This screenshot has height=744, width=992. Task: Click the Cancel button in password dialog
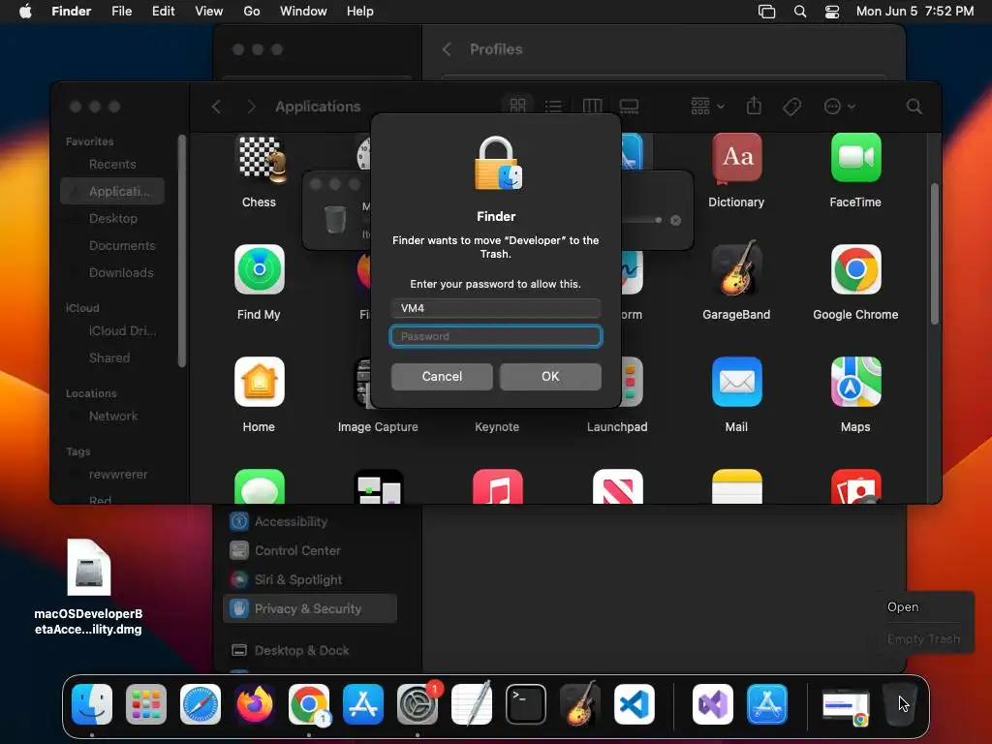442,377
